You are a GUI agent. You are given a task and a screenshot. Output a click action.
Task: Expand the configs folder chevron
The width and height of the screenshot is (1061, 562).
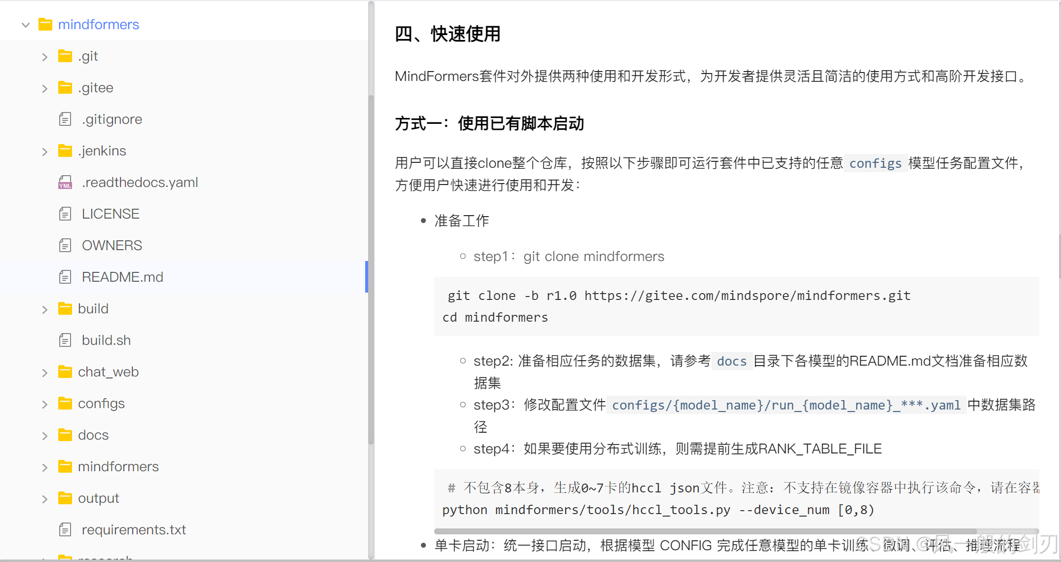45,404
